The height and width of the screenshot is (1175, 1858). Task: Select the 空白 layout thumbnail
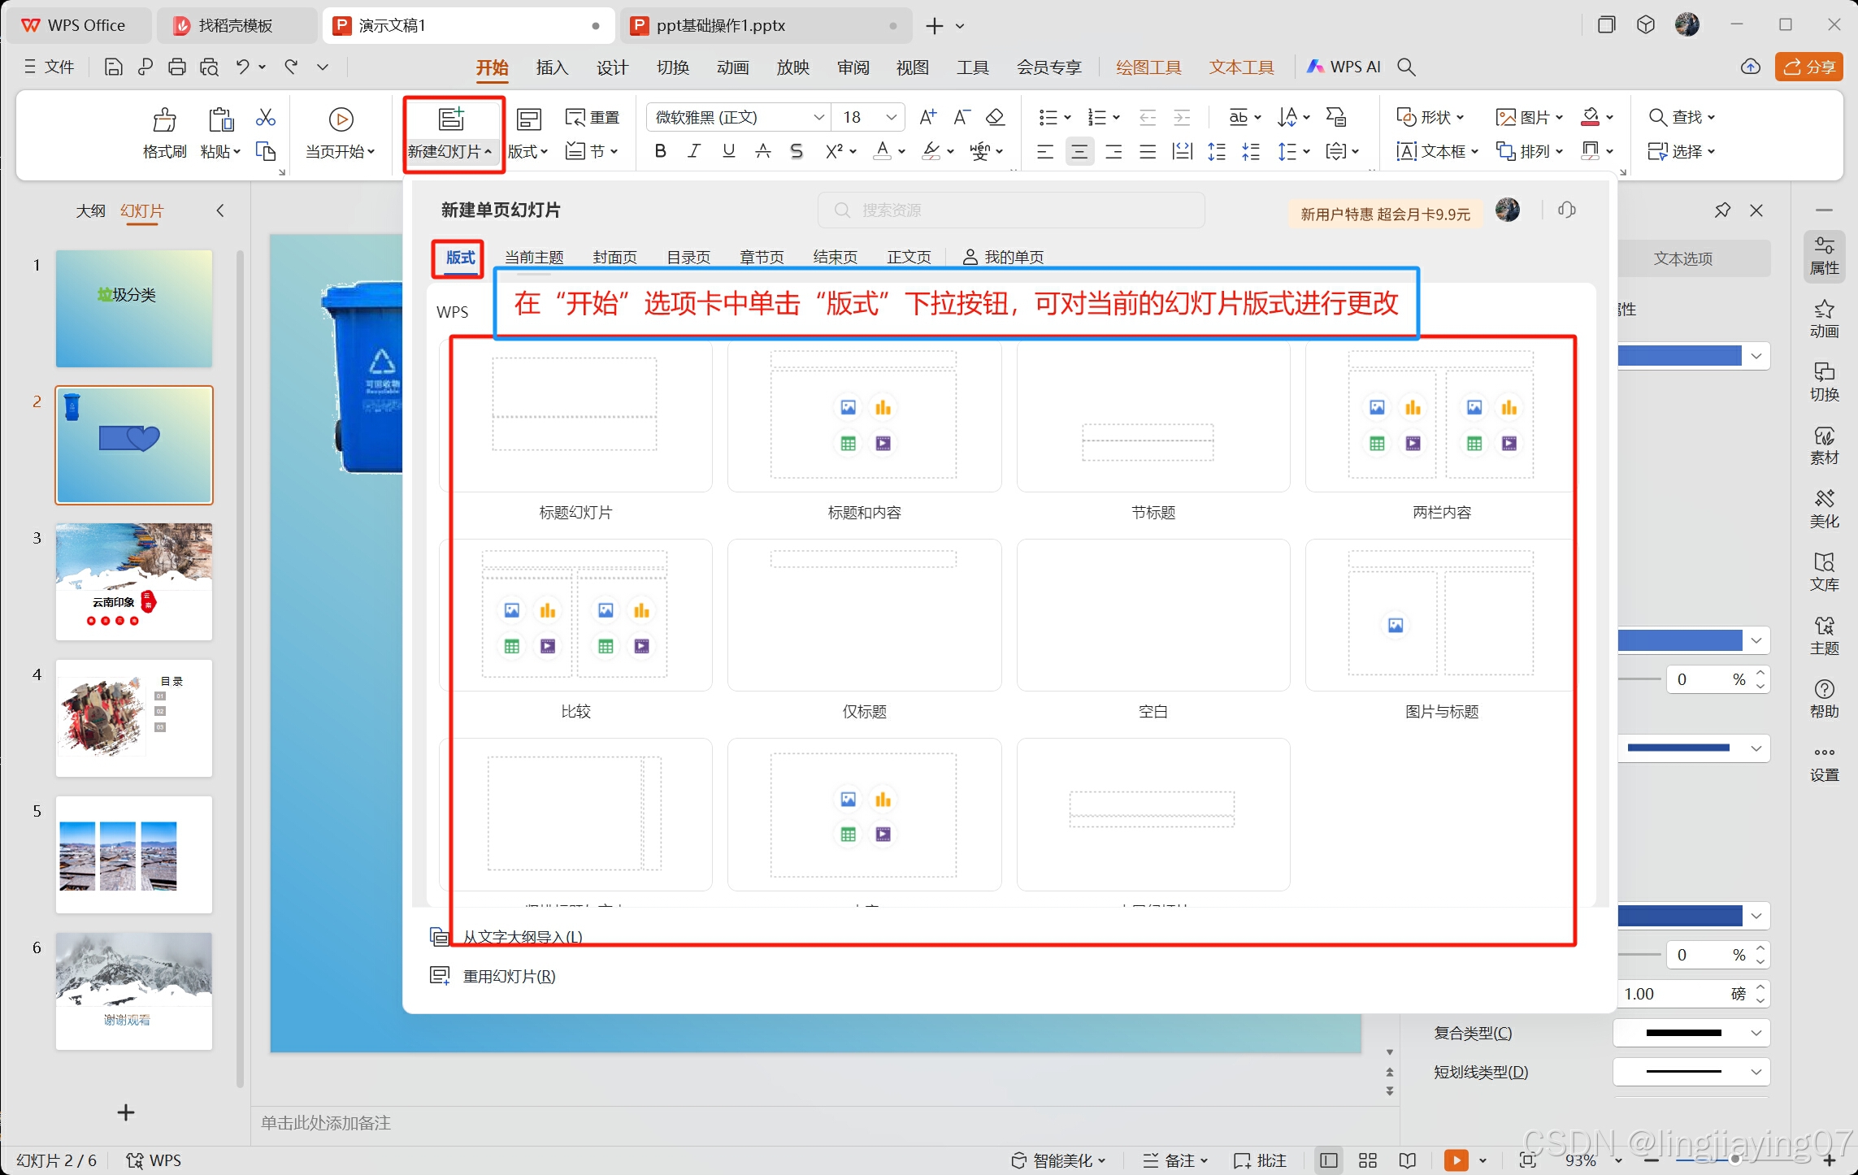click(1153, 616)
